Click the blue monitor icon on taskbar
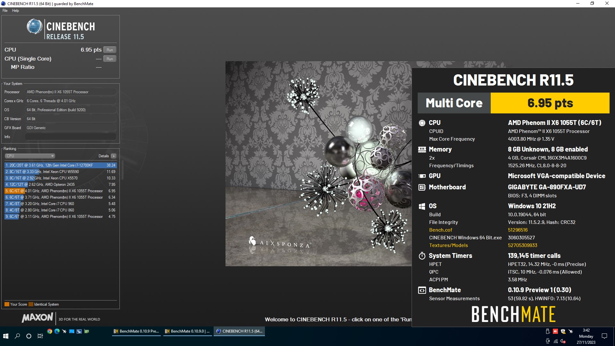This screenshot has width=615, height=346. pyautogui.click(x=72, y=331)
